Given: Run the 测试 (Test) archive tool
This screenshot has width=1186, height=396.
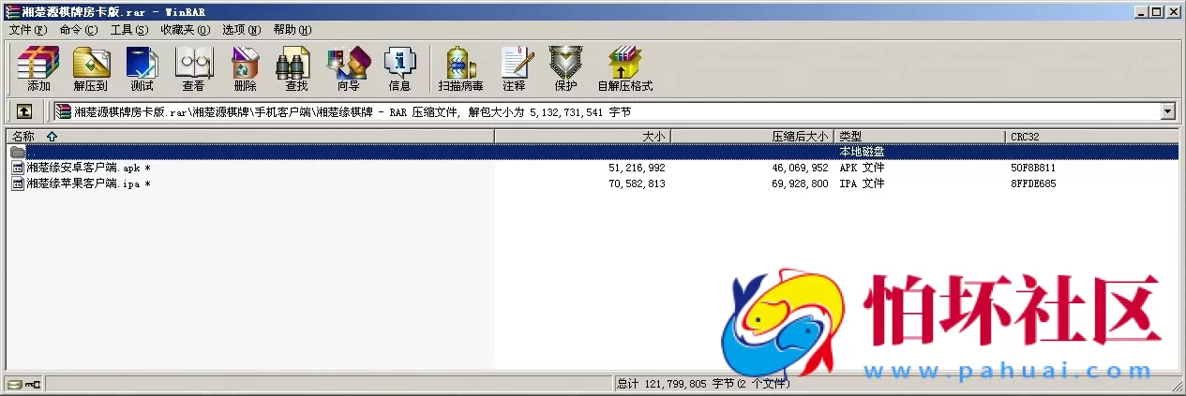Looking at the screenshot, I should click(x=142, y=68).
